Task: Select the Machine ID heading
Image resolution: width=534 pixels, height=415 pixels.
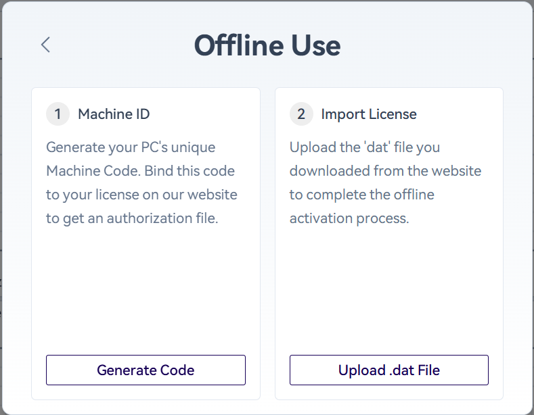Action: [x=114, y=114]
